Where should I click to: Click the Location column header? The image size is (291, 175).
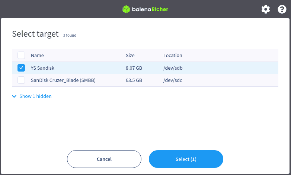click(x=173, y=56)
